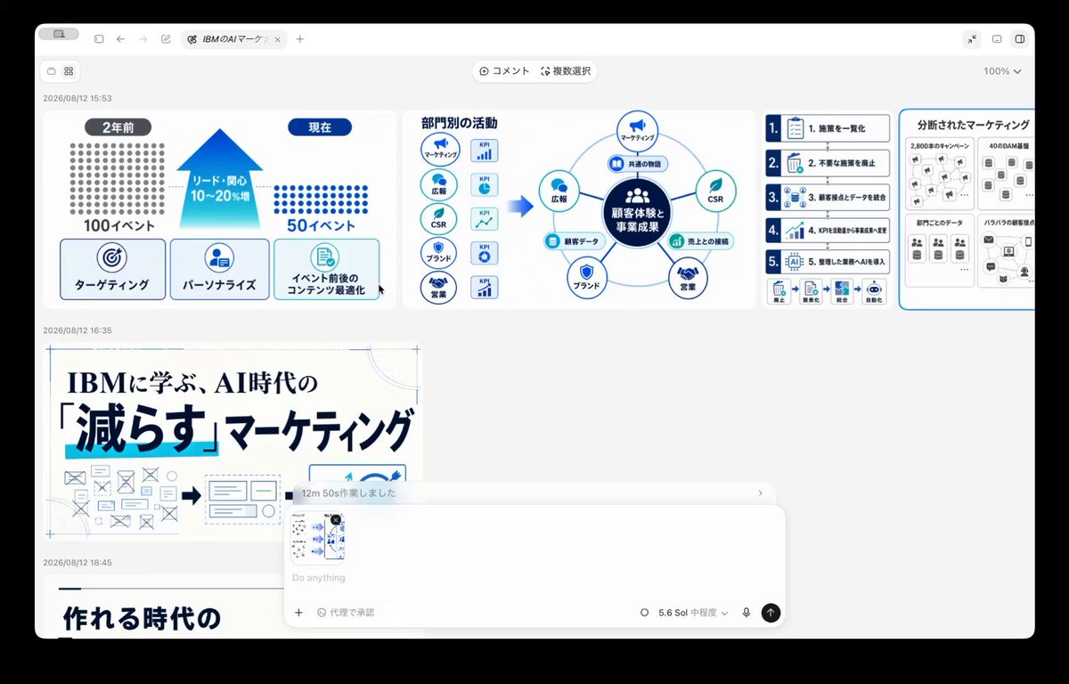Click timestamp 2026/08/12 18:45
This screenshot has height=684, width=1069.
(x=78, y=563)
